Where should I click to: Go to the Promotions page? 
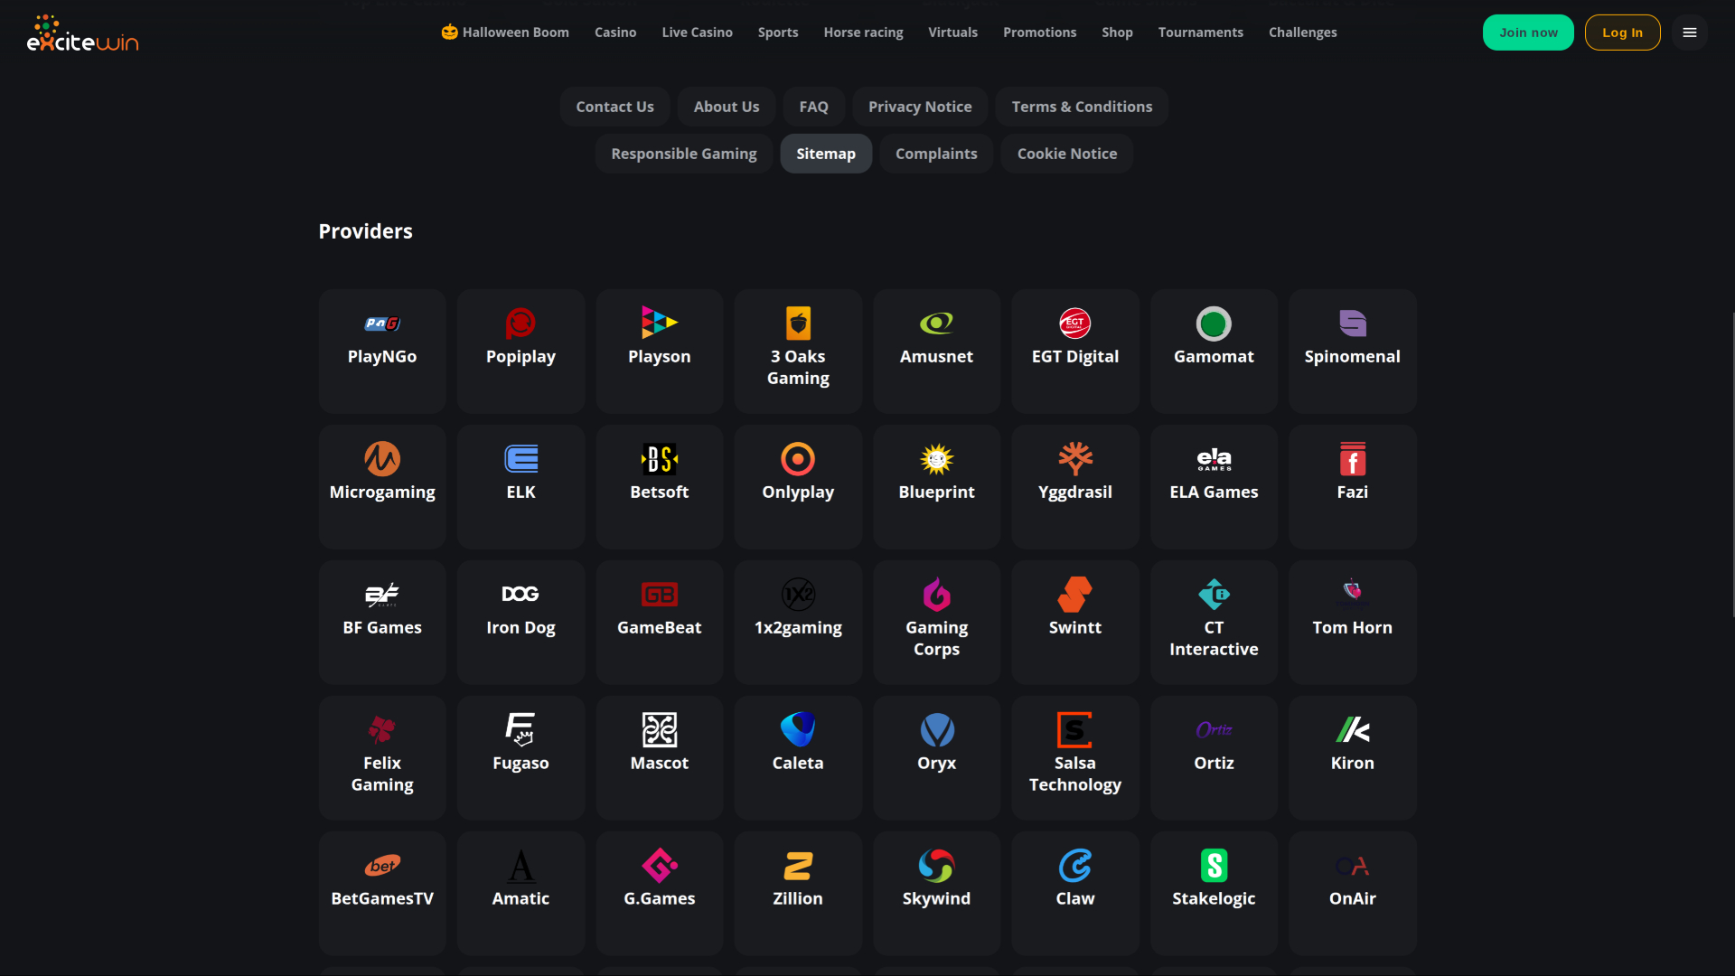1039,32
